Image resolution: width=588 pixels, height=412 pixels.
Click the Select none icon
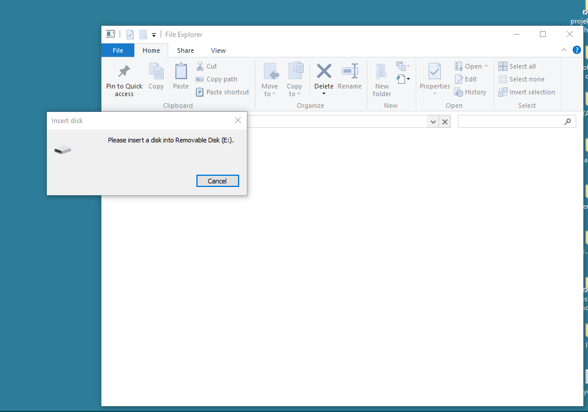coord(503,79)
